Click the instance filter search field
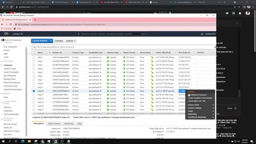The image size is (256, 144). point(124,47)
